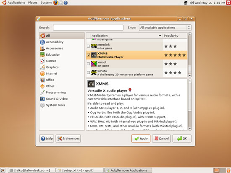Click the Games category cards icon
The image size is (231, 173).
point(42,61)
